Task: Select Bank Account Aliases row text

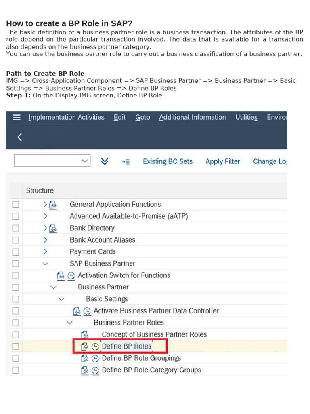Action: [102, 240]
